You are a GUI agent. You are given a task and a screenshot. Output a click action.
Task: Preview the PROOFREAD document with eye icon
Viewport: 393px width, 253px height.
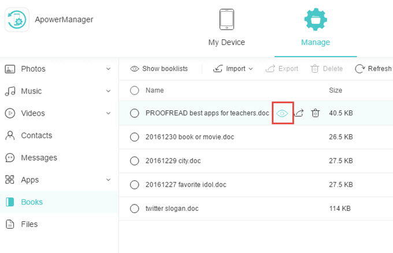282,113
